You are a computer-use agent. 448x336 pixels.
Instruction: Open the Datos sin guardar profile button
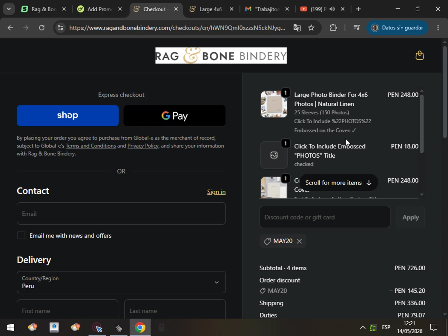coord(397,28)
